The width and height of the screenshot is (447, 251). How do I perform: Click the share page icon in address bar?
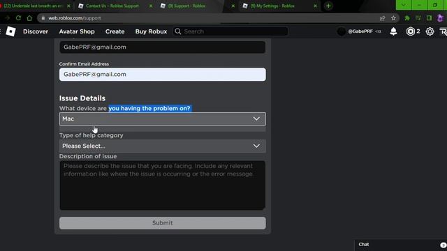coord(382,18)
